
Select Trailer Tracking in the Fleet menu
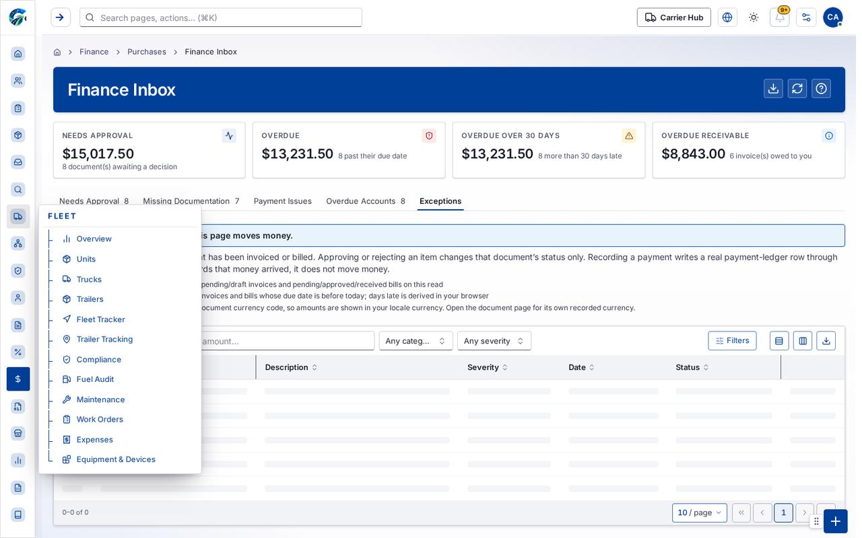[104, 339]
